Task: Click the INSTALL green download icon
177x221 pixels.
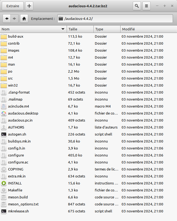Action: 4,183
